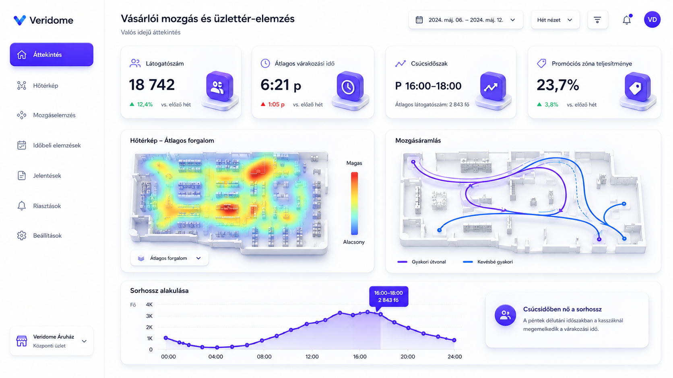Click the filter icon button
Screen dimensions: 673x378
click(x=597, y=20)
